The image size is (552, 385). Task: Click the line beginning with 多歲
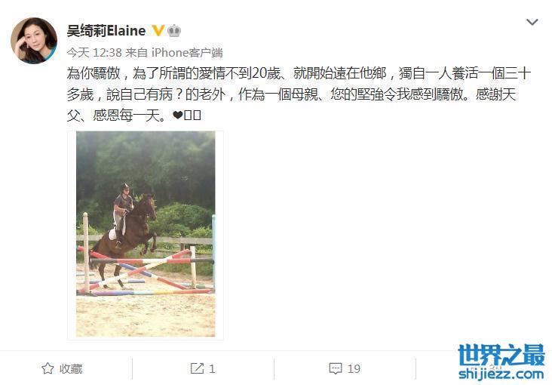click(x=292, y=94)
